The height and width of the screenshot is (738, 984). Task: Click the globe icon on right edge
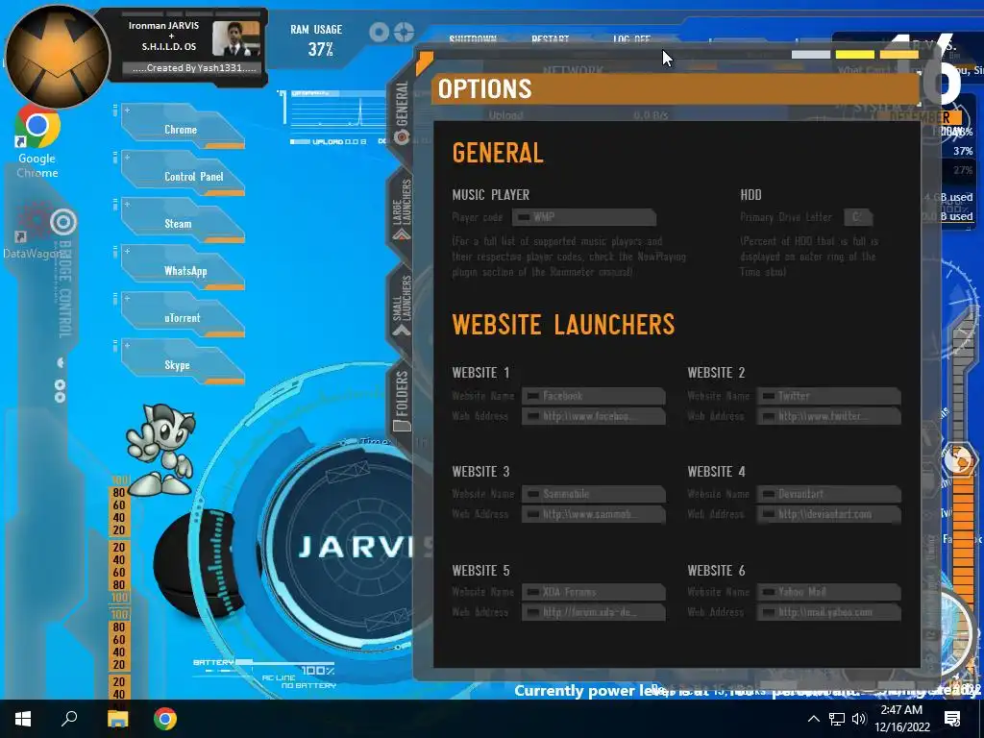tap(959, 461)
